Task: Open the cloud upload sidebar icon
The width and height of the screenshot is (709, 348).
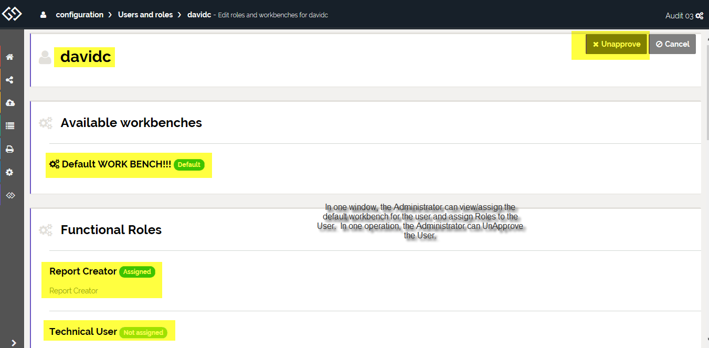Action: coord(9,103)
